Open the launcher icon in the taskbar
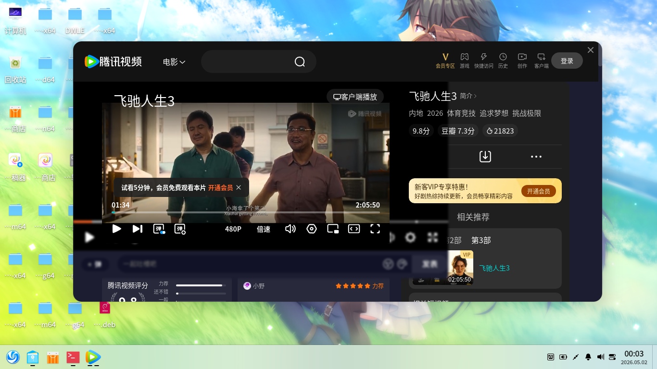The width and height of the screenshot is (657, 369). pos(13,357)
